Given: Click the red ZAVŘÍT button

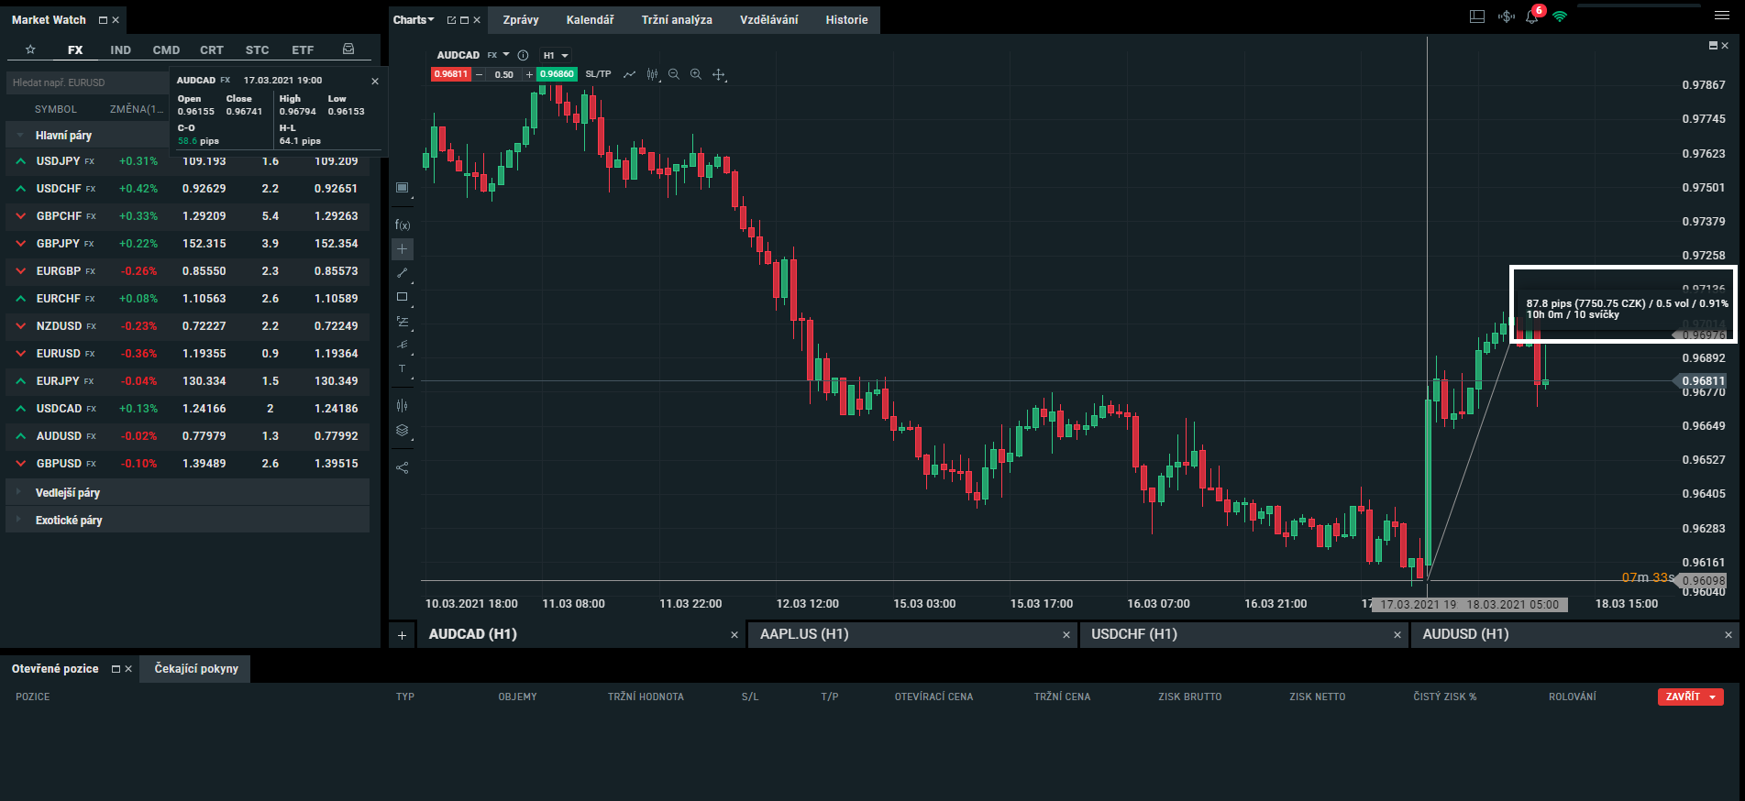Looking at the screenshot, I should pyautogui.click(x=1690, y=697).
